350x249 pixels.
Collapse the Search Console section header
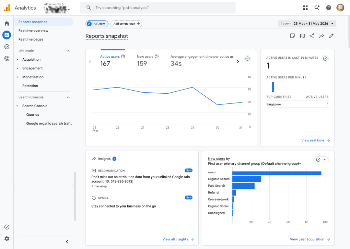68,97
